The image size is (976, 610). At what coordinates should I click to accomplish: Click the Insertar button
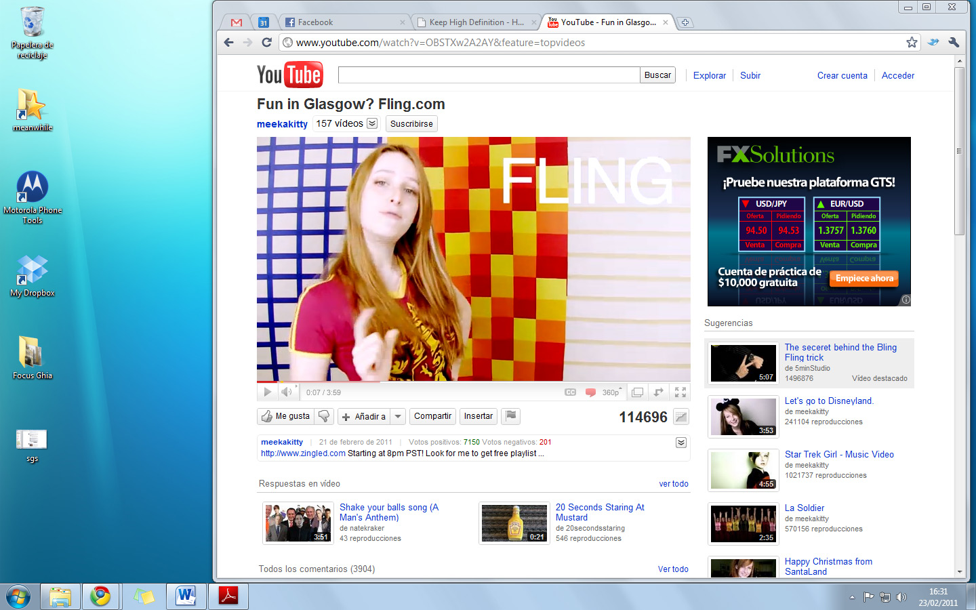478,416
